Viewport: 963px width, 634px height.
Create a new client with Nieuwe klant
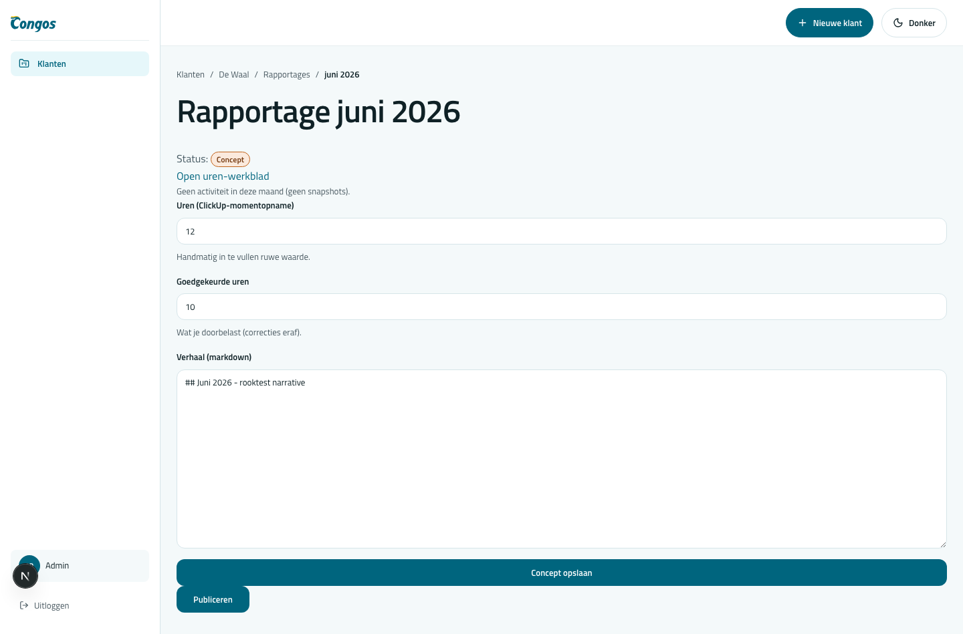click(x=829, y=23)
